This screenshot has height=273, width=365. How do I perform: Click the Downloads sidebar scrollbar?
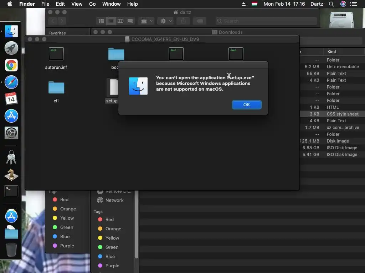(x=137, y=225)
